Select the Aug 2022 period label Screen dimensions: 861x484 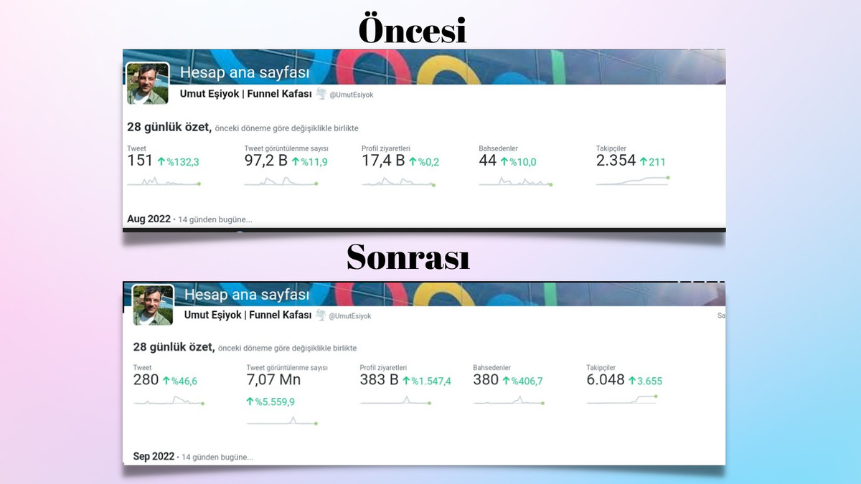click(149, 219)
